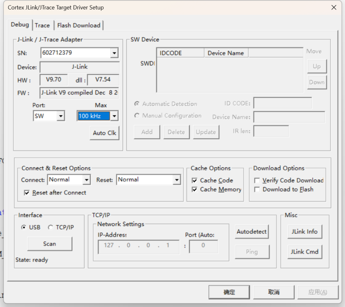345x307 pixels.
Task: Click the dll version V7.54 field
Action: [103, 79]
